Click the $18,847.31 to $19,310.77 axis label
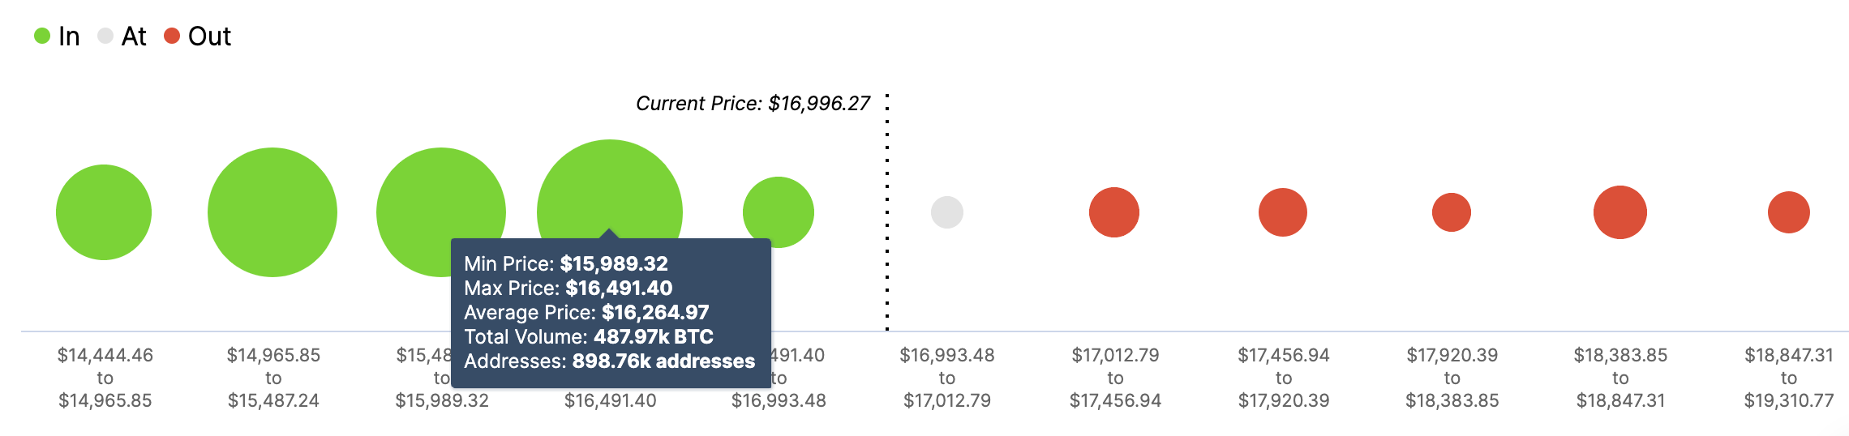 (x=1789, y=378)
